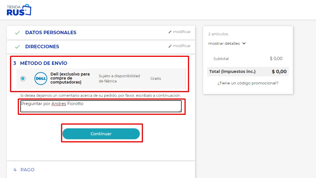The width and height of the screenshot is (316, 178).
Task: Click the Dell exclusivo para compra label
Action: click(70, 78)
